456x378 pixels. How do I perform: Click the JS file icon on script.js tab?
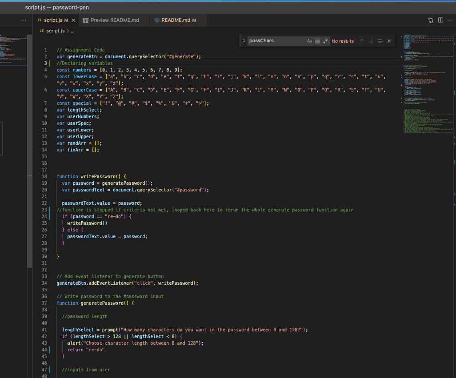coord(39,20)
